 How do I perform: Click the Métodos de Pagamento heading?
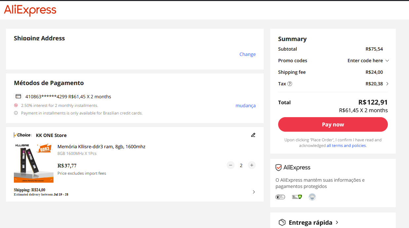pyautogui.click(x=49, y=83)
